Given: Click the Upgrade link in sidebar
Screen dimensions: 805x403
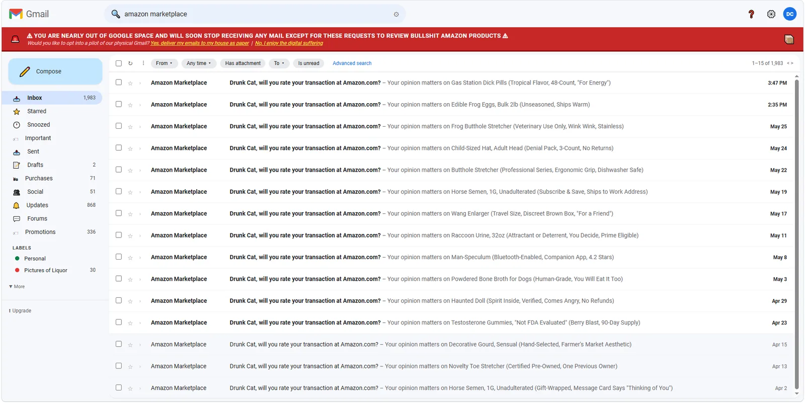Looking at the screenshot, I should coord(20,311).
